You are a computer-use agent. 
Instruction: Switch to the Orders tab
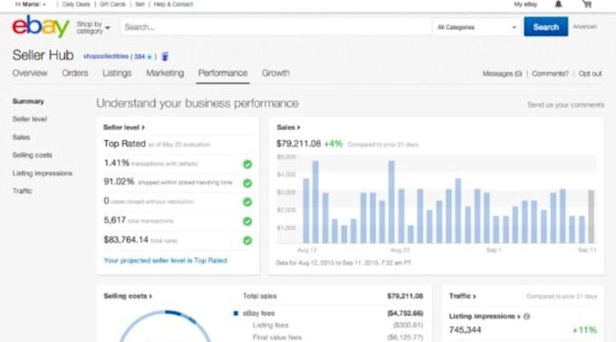(x=75, y=73)
